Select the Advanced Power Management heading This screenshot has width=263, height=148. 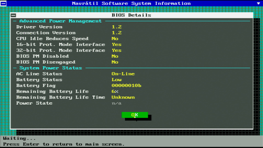click(x=60, y=21)
